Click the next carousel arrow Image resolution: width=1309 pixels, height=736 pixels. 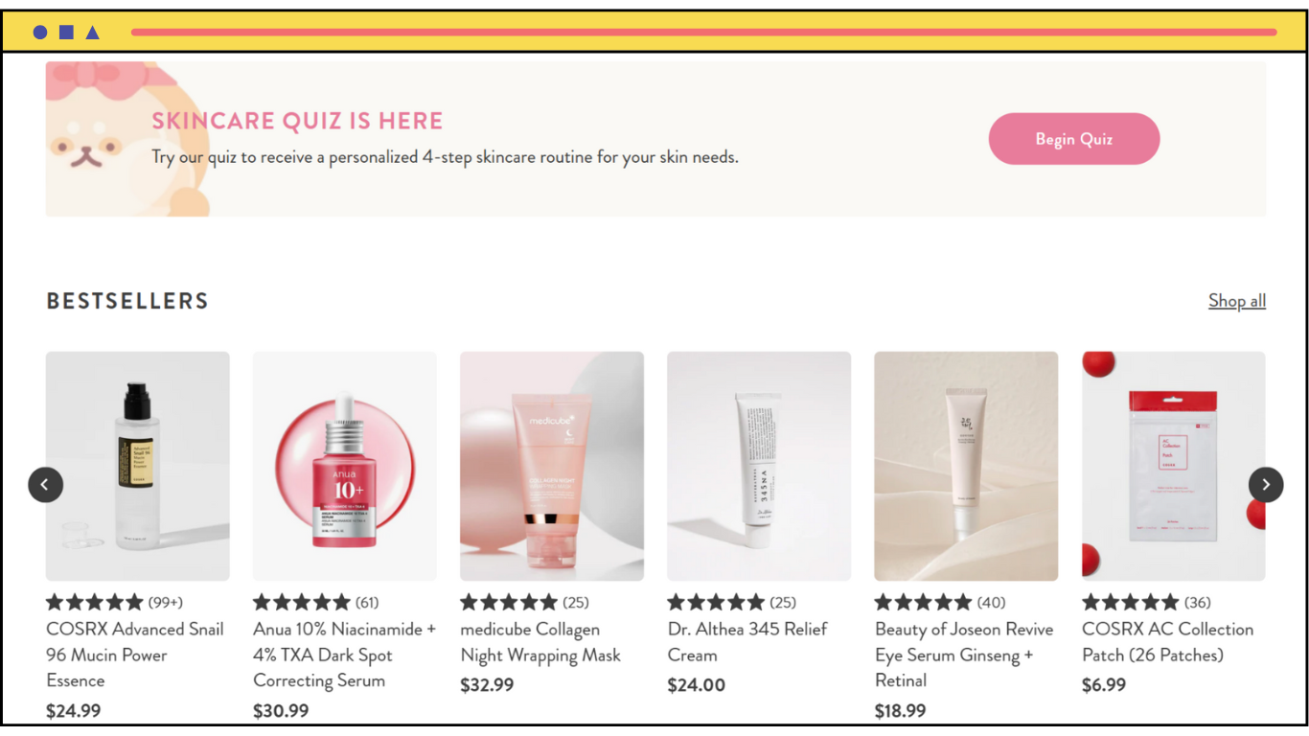pyautogui.click(x=1266, y=485)
